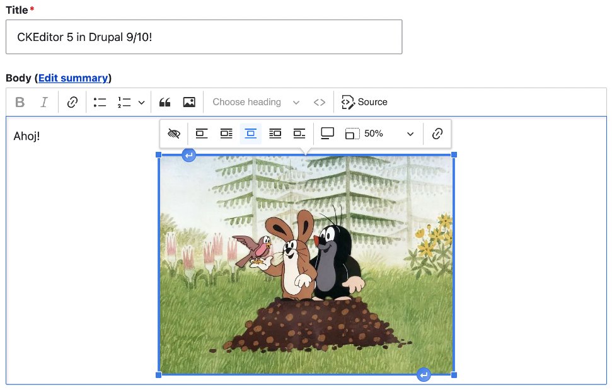The image size is (612, 390).
Task: Link the selected image
Action: (437, 134)
